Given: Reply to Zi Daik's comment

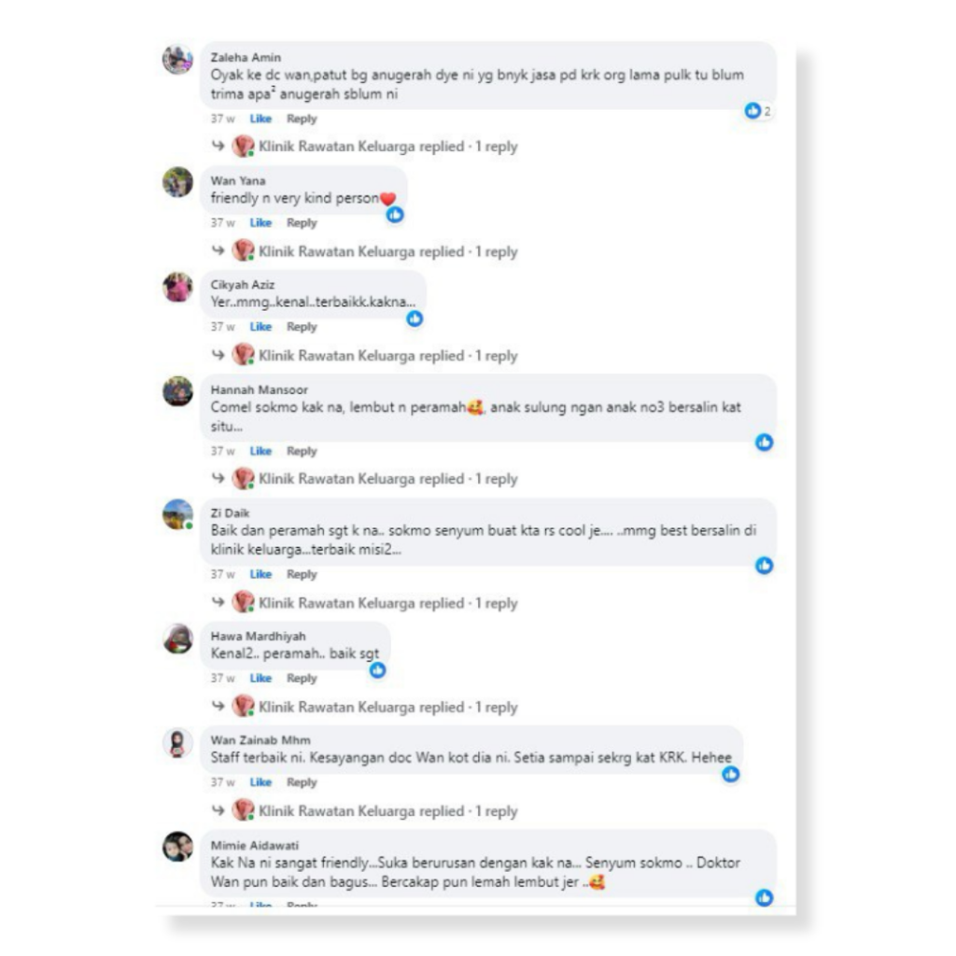Looking at the screenshot, I should point(302,574).
